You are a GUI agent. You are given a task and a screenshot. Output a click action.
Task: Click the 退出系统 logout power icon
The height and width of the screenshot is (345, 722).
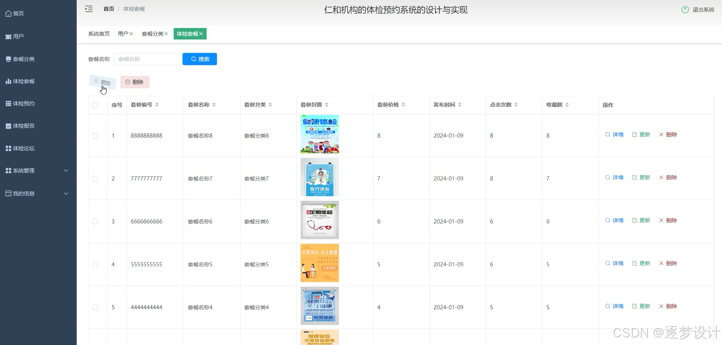pyautogui.click(x=685, y=10)
